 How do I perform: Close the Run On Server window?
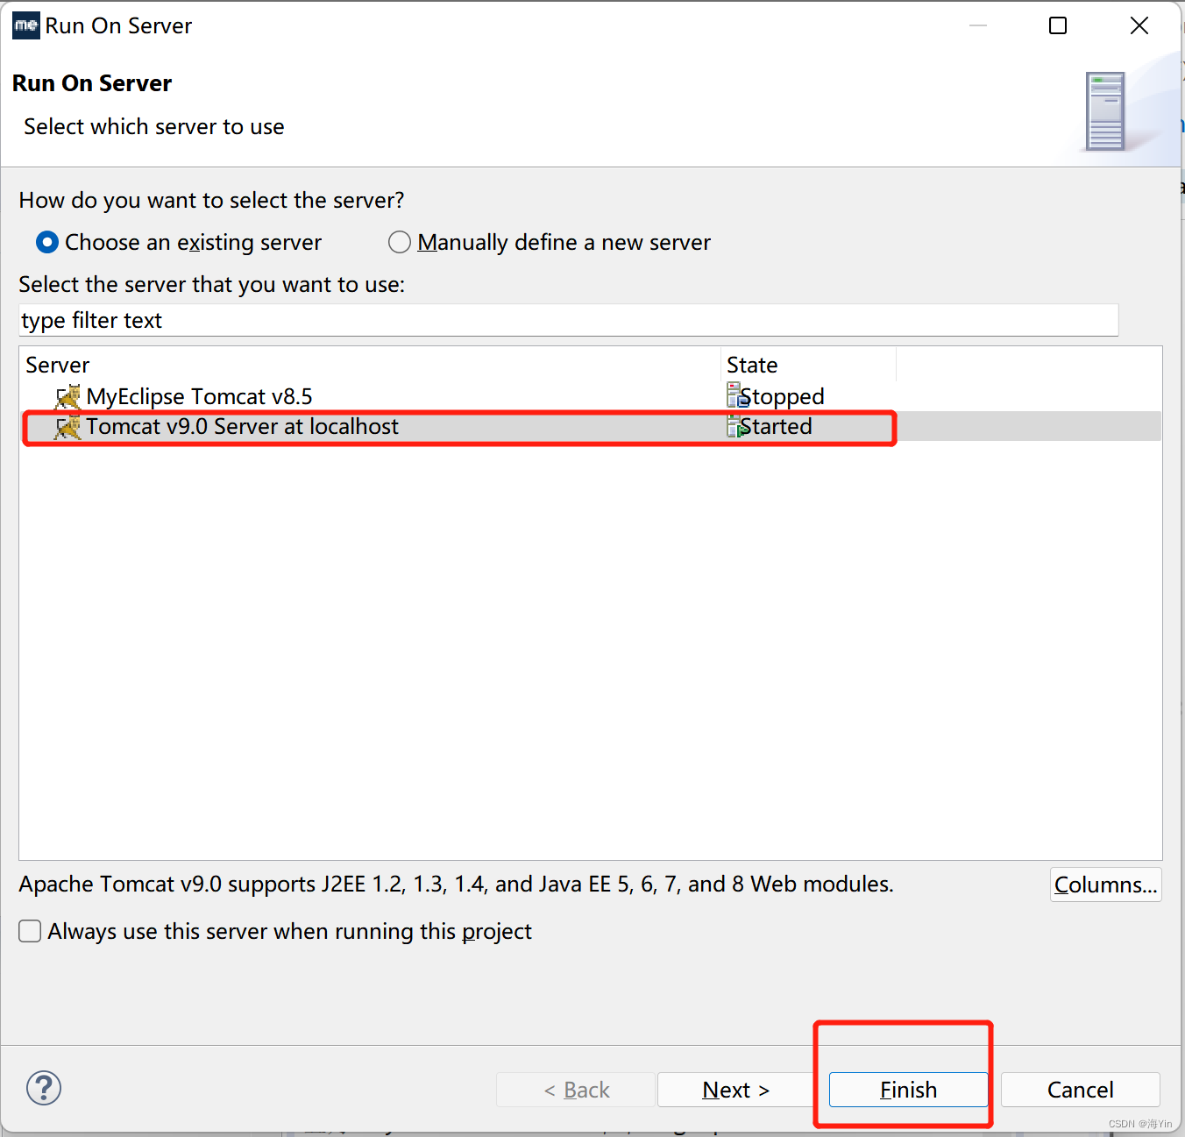point(1139,25)
